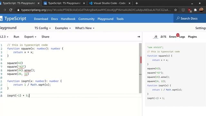Open the extensions puzzle icon
Screen dimensions: 206x116
click(x=195, y=10)
